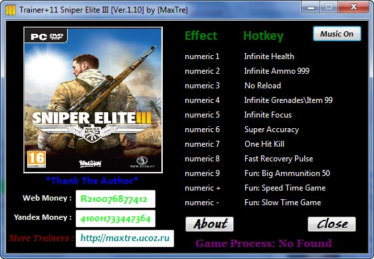
Task: Close the trainer window via title bar X
Action: click(x=353, y=7)
